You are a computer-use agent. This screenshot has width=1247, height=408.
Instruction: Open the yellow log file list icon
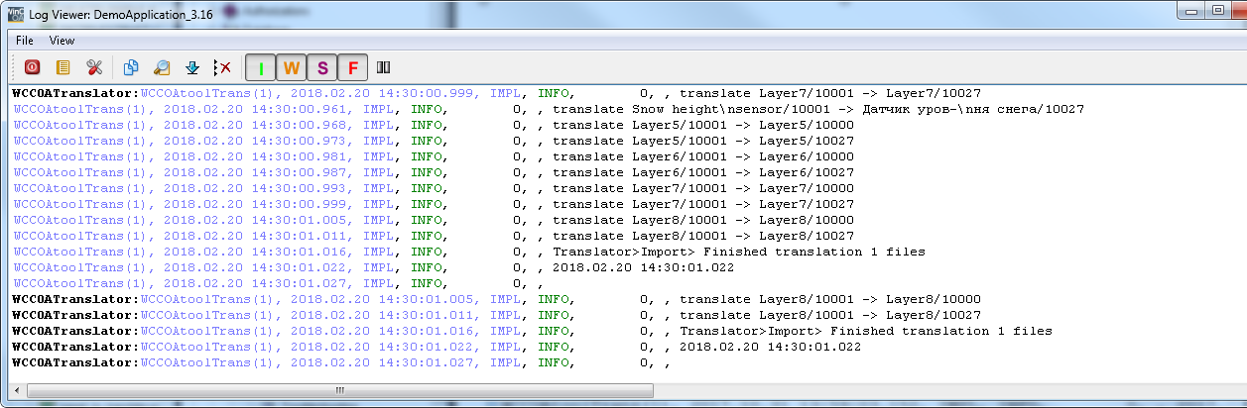(x=62, y=67)
